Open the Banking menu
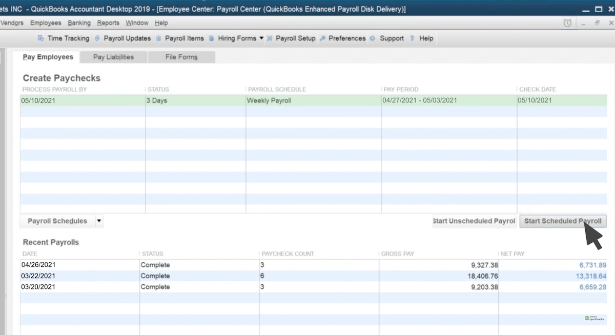 coord(79,23)
